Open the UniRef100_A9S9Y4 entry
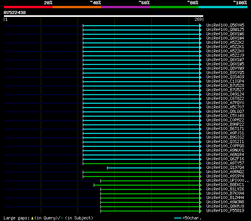 click(225, 176)
